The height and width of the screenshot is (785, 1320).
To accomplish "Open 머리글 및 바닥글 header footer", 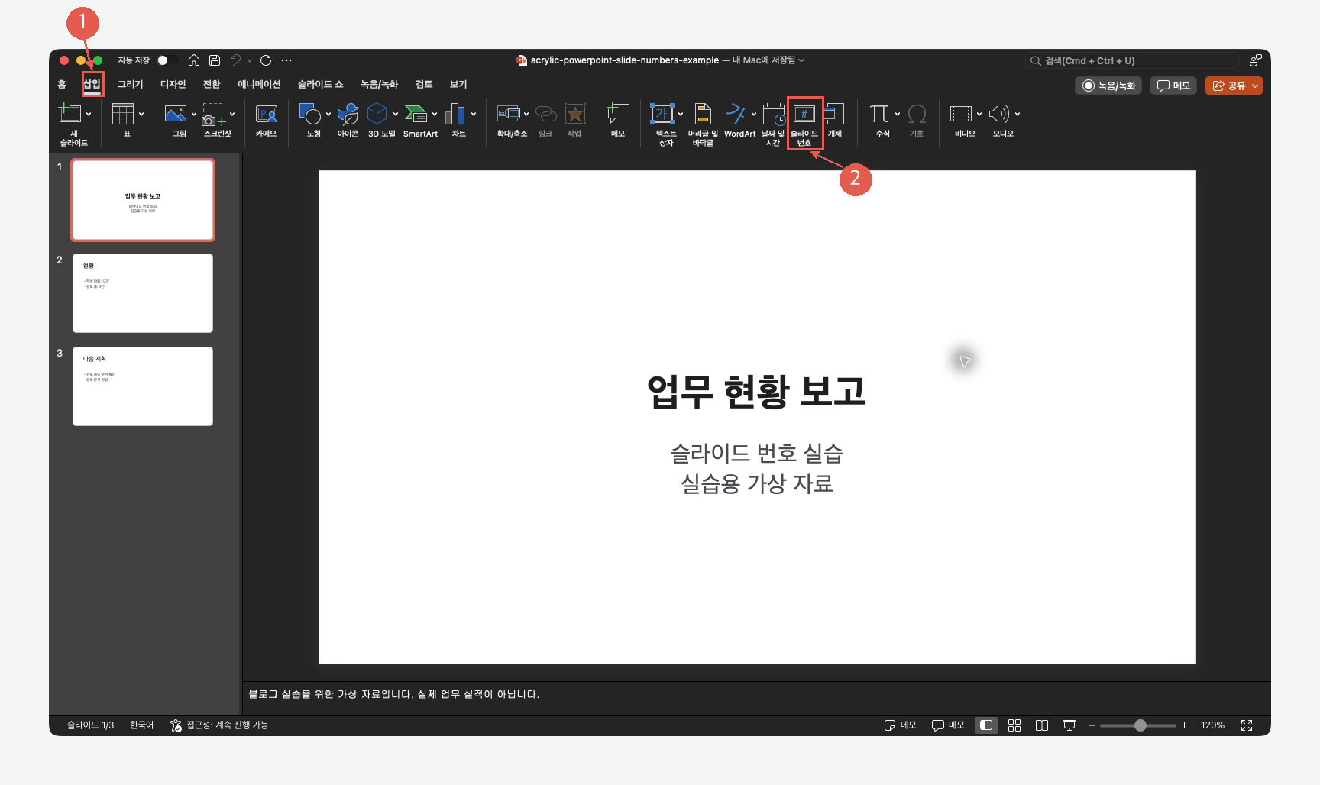I will (x=703, y=114).
